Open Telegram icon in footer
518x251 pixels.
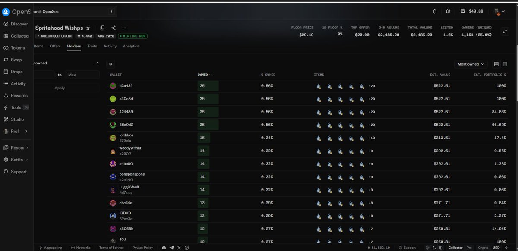[171, 248]
